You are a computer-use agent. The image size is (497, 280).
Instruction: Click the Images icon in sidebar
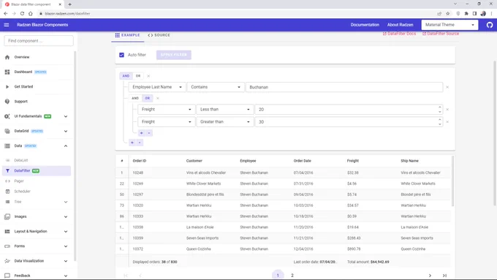tap(7, 216)
